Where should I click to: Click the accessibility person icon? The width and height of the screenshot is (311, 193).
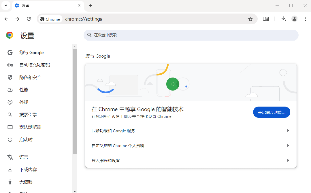tap(10, 182)
